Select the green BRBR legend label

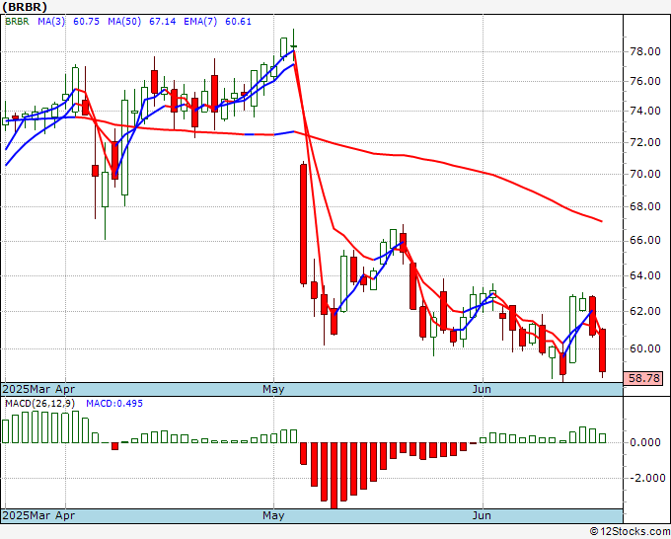(17, 22)
